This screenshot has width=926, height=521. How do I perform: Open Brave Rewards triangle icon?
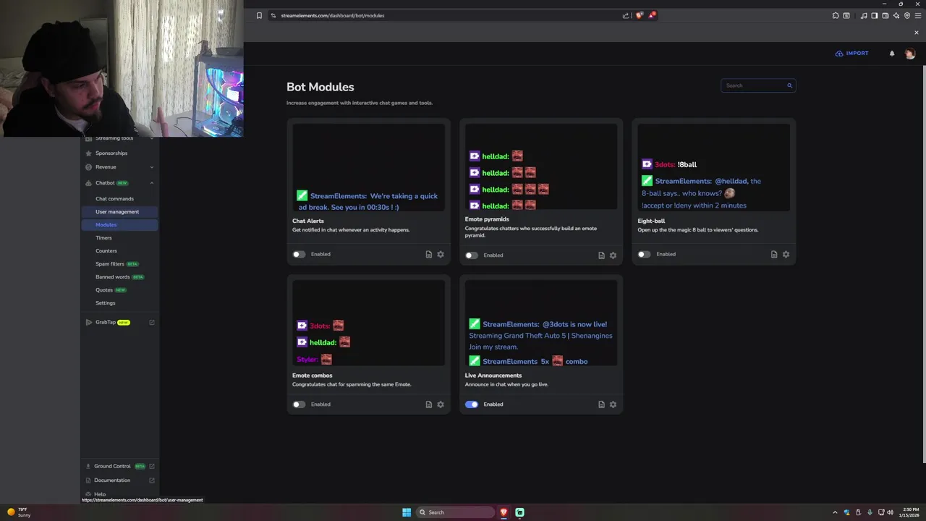pyautogui.click(x=652, y=15)
